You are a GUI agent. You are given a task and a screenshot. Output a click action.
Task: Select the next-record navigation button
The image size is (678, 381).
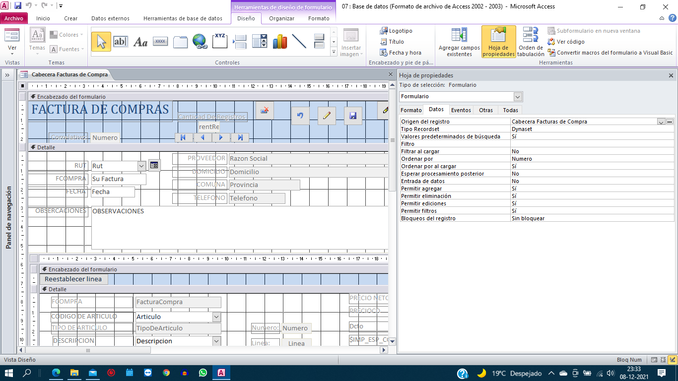pyautogui.click(x=221, y=137)
